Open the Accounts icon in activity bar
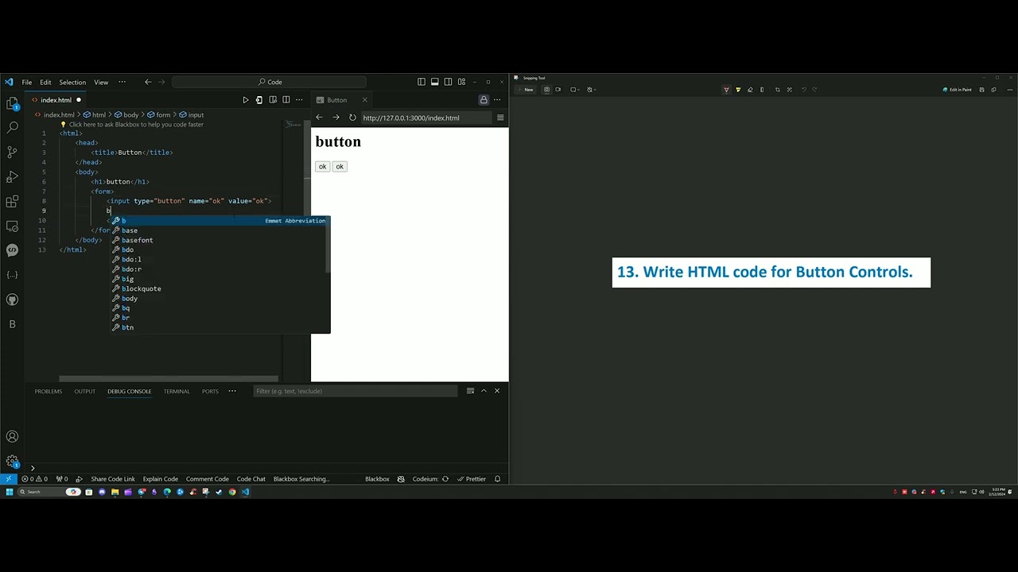The image size is (1018, 572). click(x=12, y=436)
